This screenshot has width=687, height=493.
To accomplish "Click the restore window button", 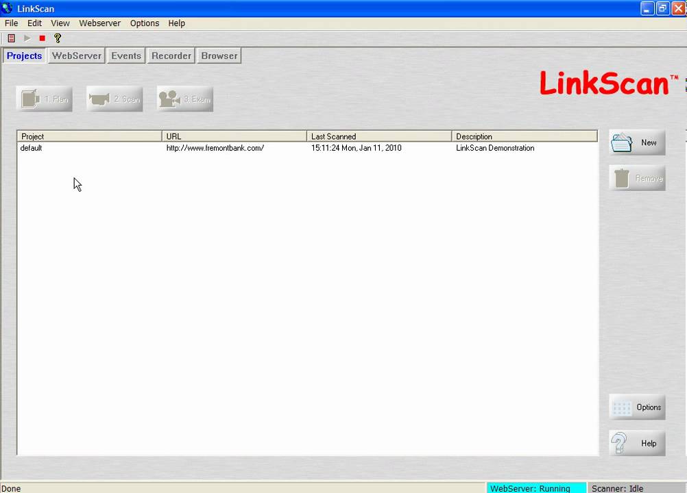I will tap(662, 8).
